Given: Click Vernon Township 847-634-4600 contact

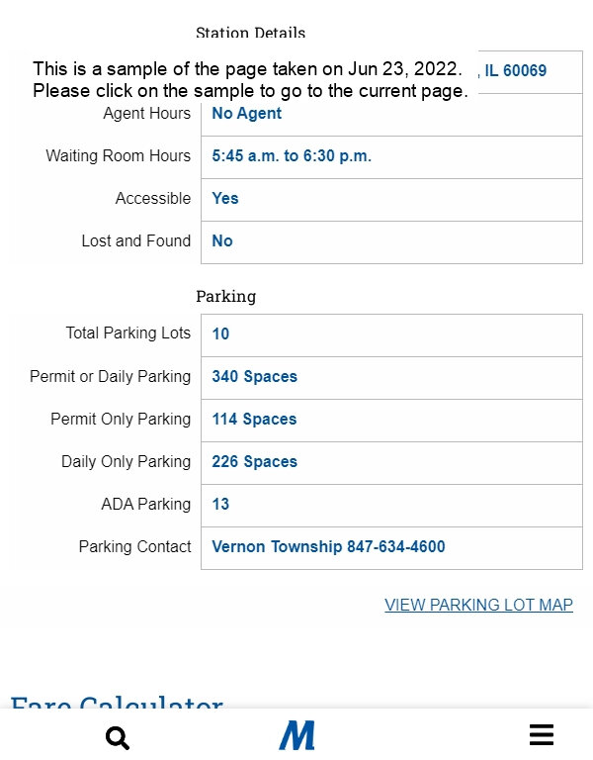Looking at the screenshot, I should tap(328, 546).
